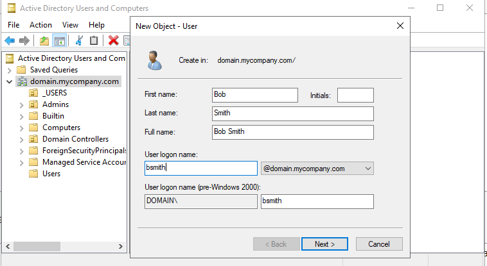
Task: Click the Back arrow toolbar icon
Action: (x=10, y=40)
